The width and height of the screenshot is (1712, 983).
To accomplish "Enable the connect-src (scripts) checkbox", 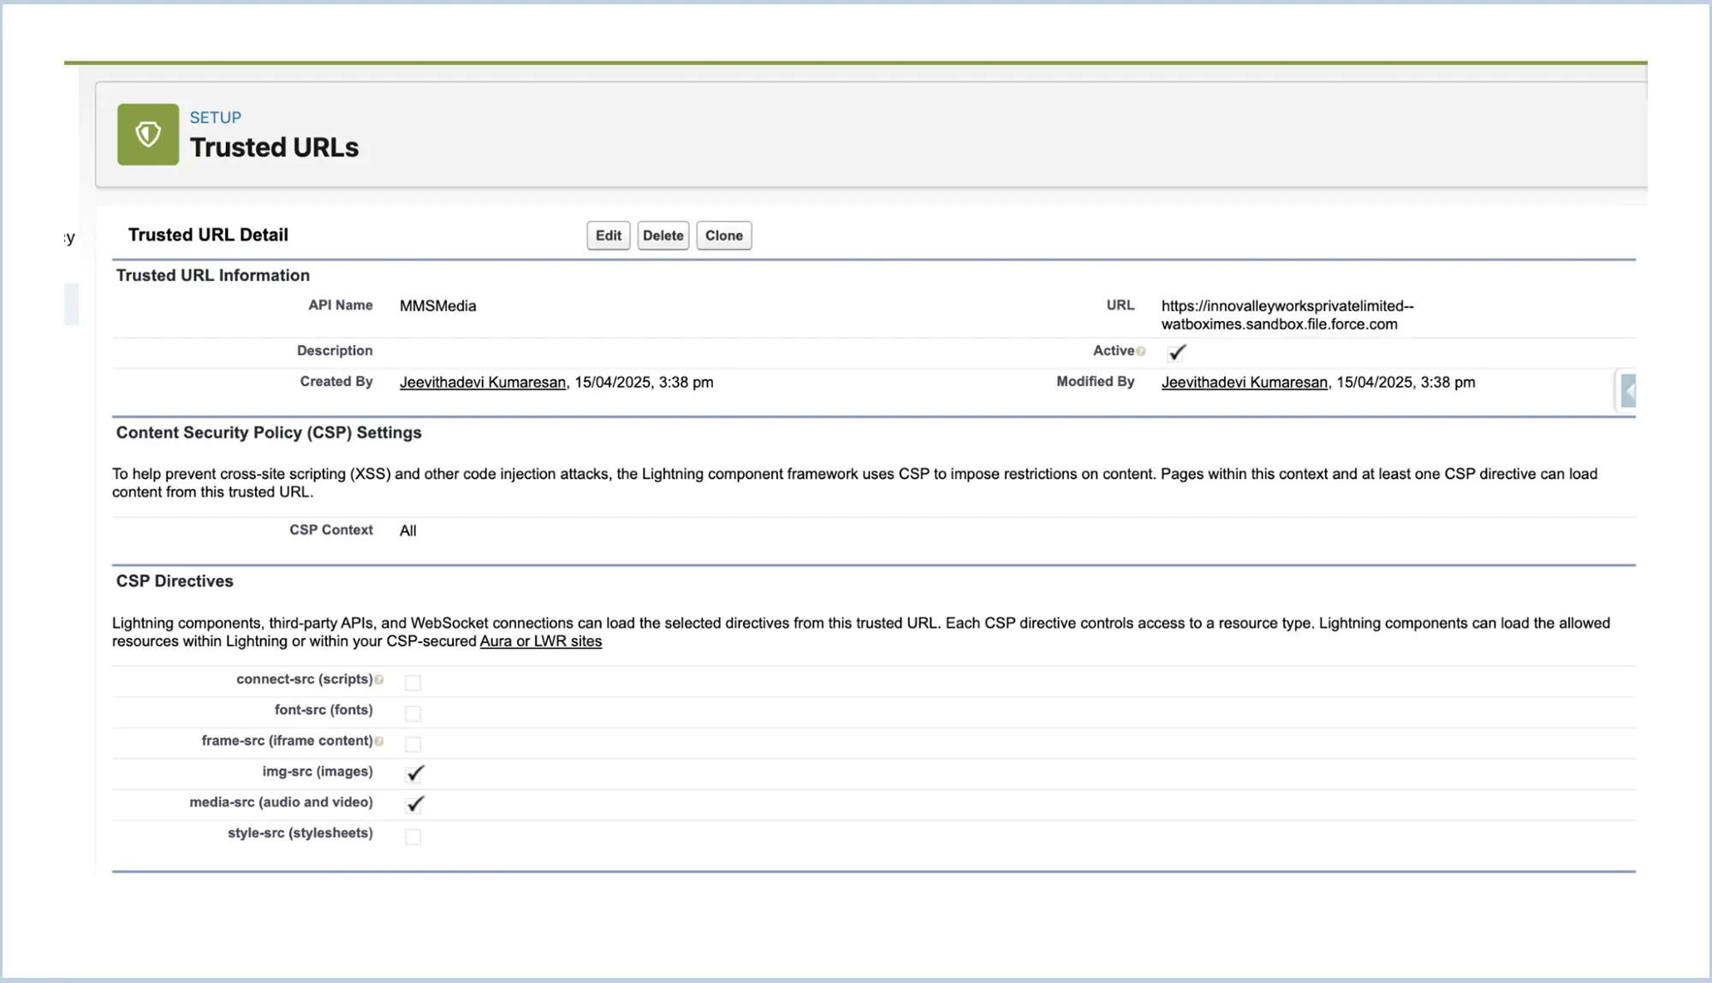I will pos(413,682).
